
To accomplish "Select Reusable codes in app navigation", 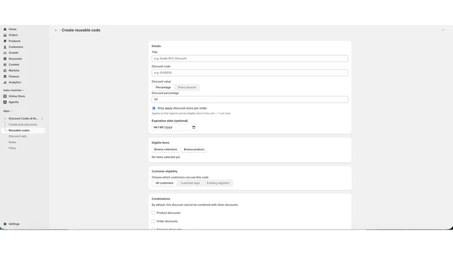I will [x=23, y=130].
